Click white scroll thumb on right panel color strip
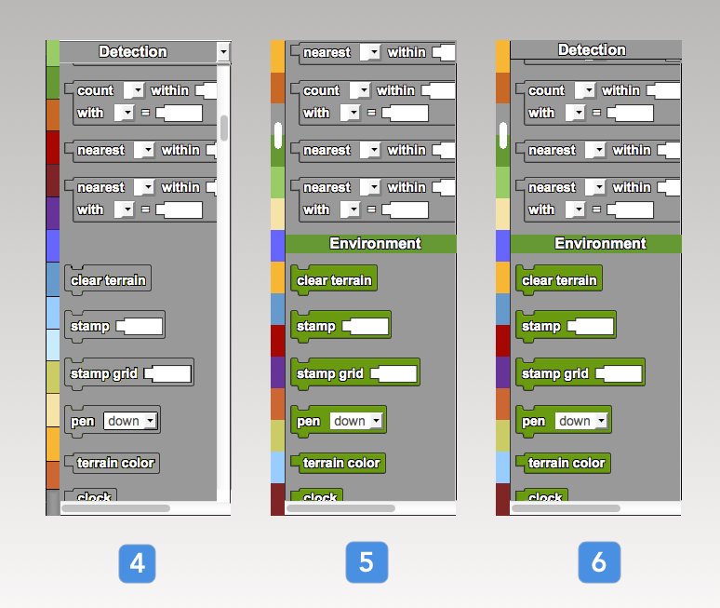The width and height of the screenshot is (720, 608). [x=503, y=135]
